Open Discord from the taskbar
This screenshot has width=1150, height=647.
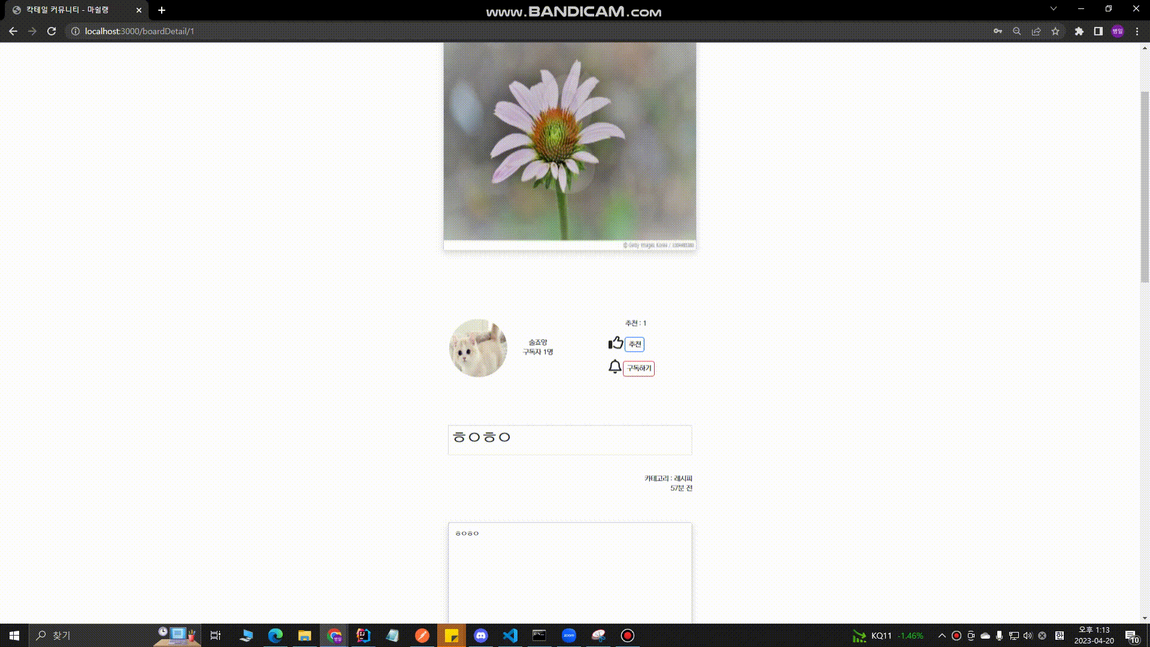pos(481,636)
